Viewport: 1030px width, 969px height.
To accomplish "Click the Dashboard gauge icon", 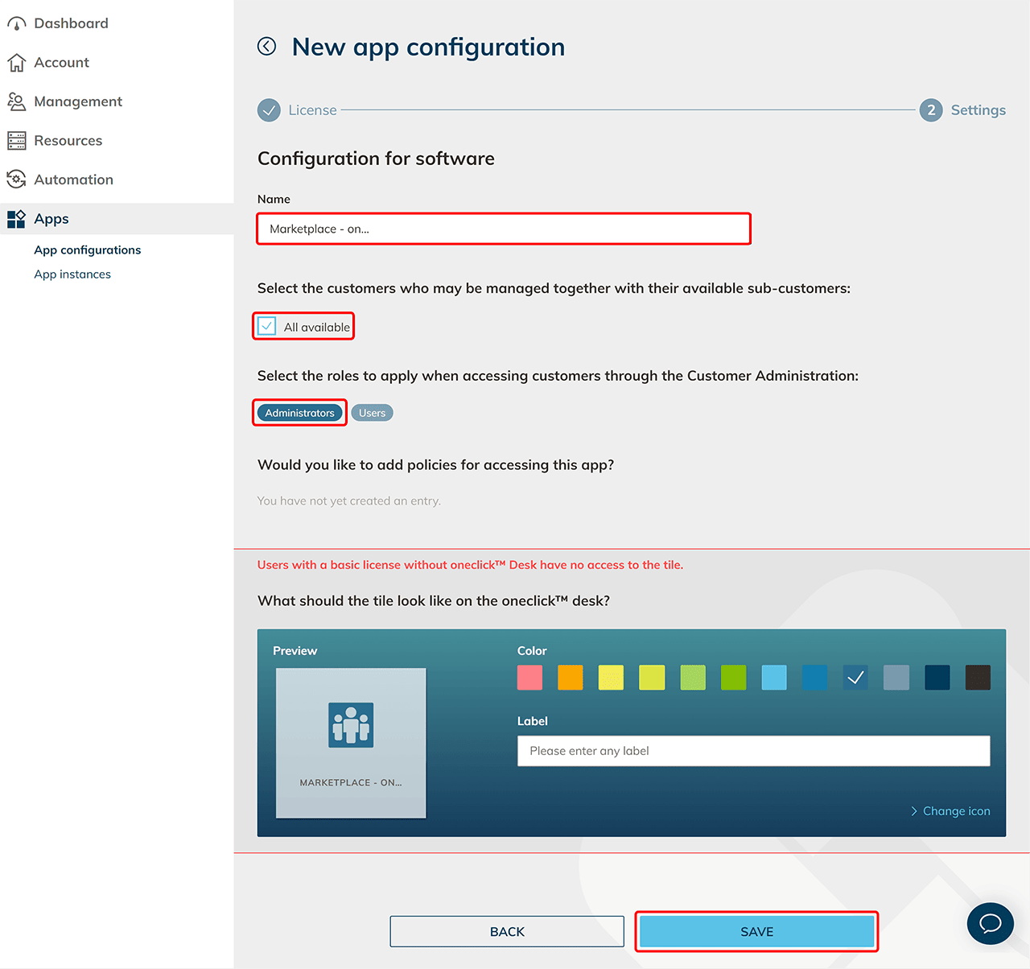I will [16, 24].
